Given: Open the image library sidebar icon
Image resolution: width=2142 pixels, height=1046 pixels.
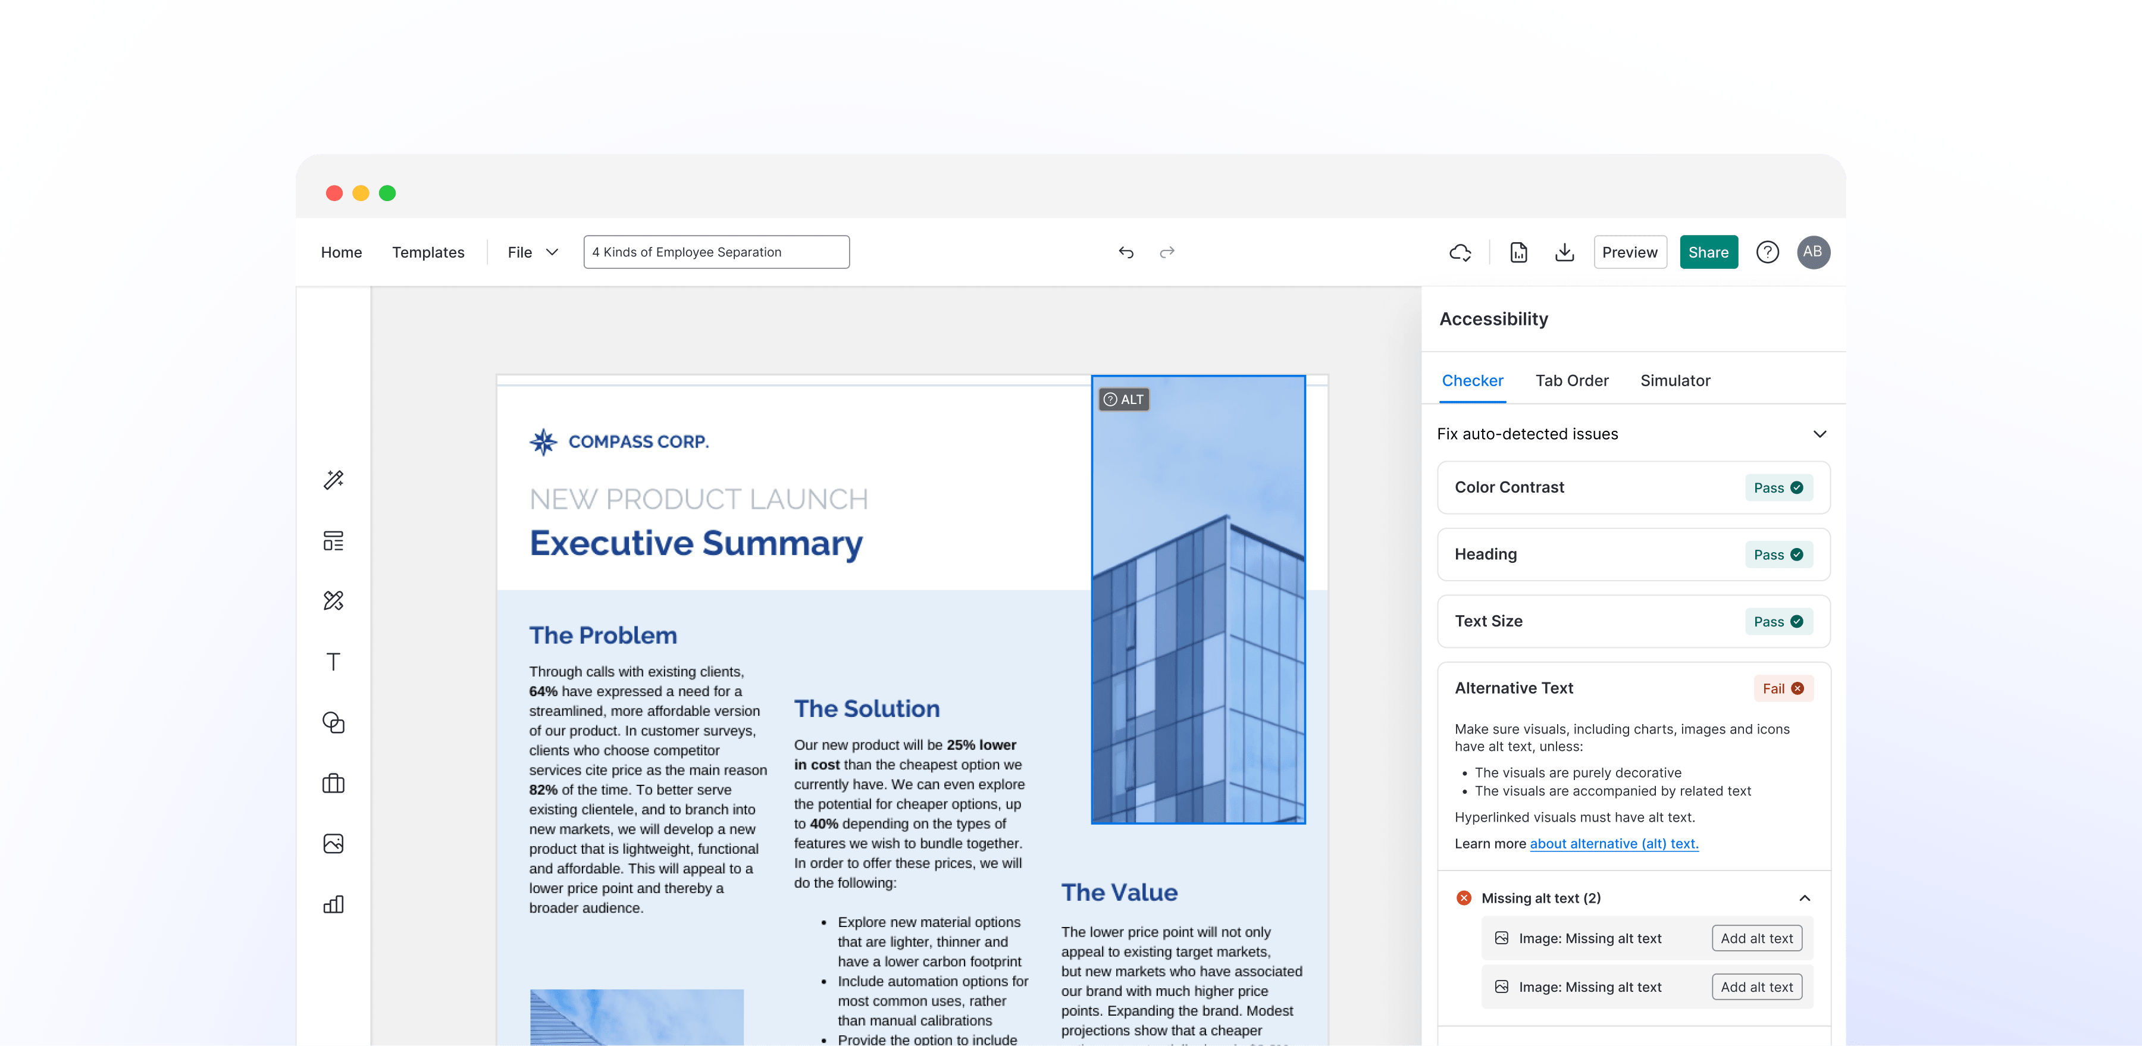Looking at the screenshot, I should 333,843.
